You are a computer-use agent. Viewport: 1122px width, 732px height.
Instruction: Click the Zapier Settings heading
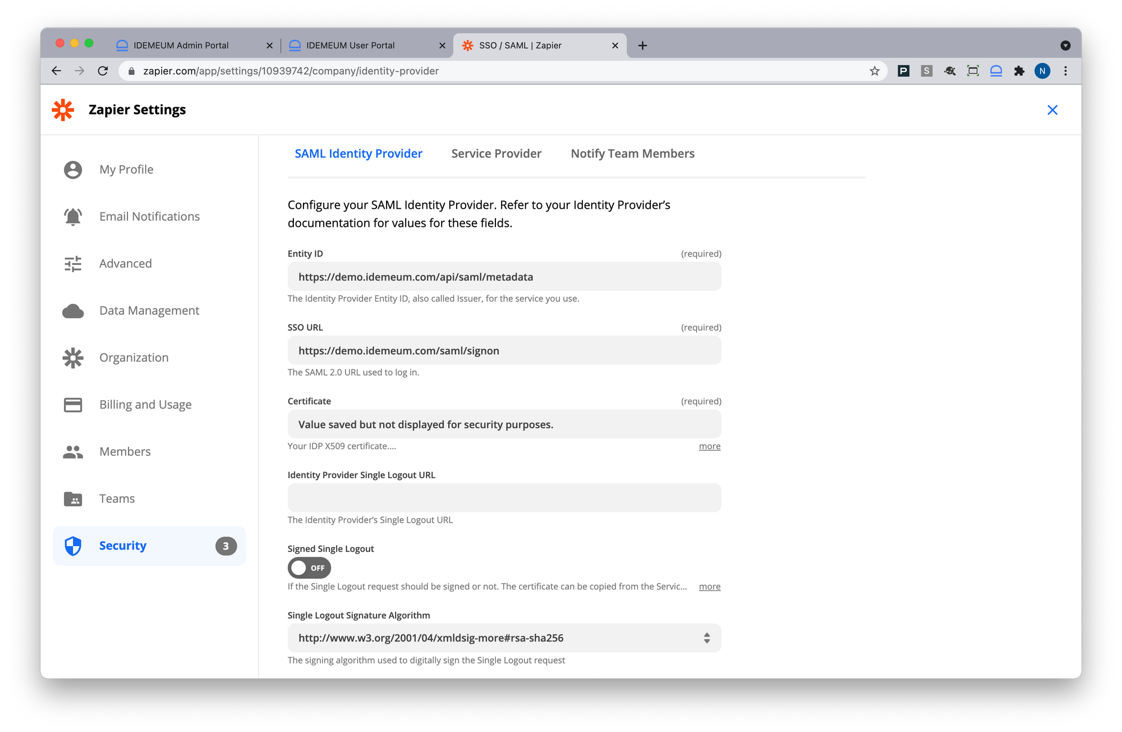tap(137, 110)
